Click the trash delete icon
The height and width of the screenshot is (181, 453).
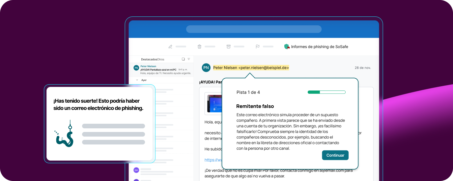tap(199, 47)
